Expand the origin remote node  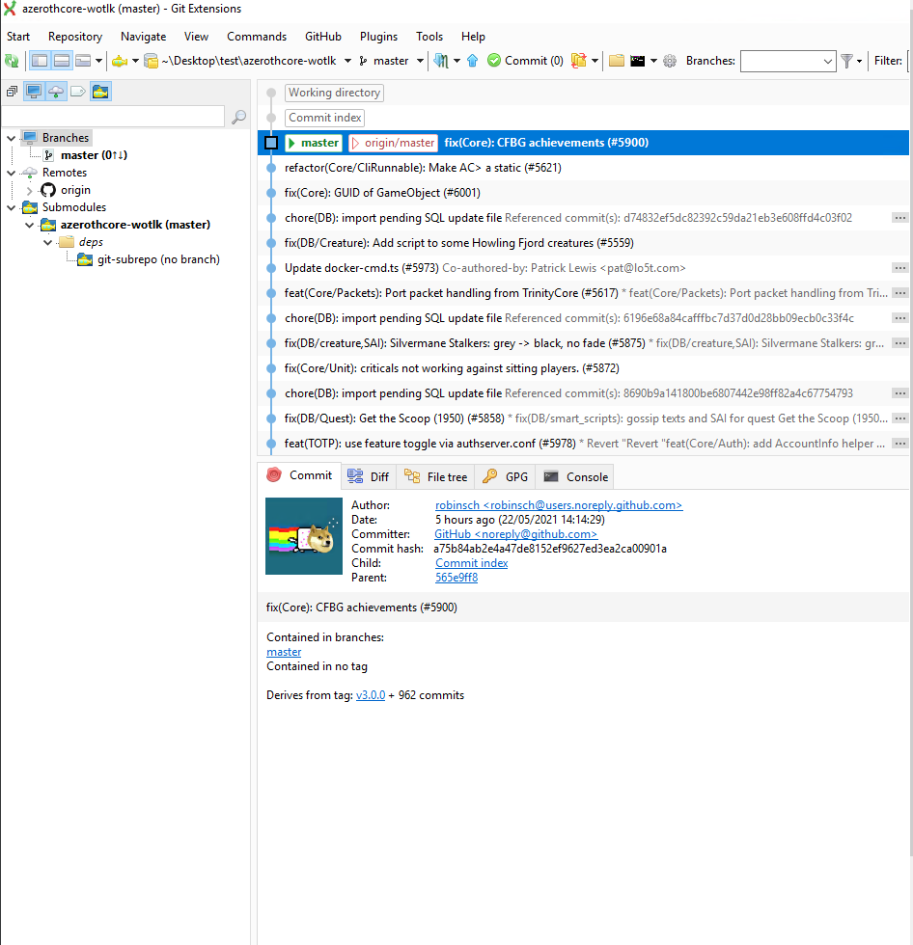29,191
